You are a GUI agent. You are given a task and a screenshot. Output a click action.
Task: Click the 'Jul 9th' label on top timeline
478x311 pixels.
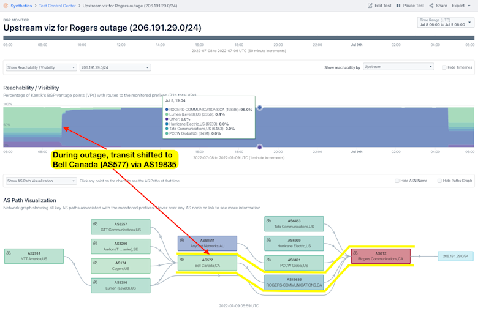click(x=357, y=45)
